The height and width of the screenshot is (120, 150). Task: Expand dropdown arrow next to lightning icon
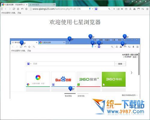tap(93, 9)
